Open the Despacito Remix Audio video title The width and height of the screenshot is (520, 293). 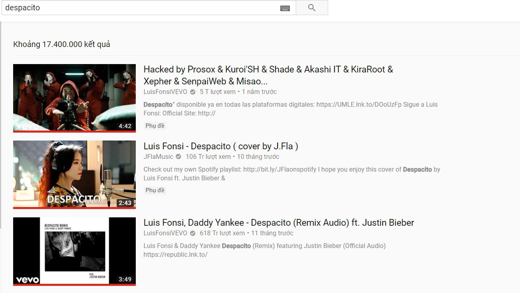coord(278,223)
